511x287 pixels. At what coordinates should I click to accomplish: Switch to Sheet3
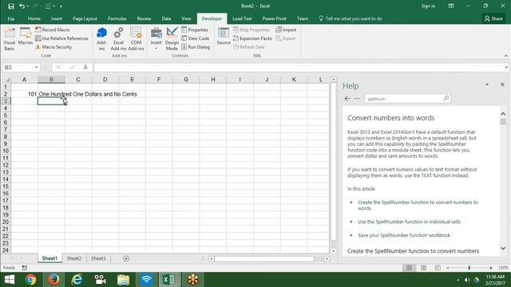tap(98, 258)
